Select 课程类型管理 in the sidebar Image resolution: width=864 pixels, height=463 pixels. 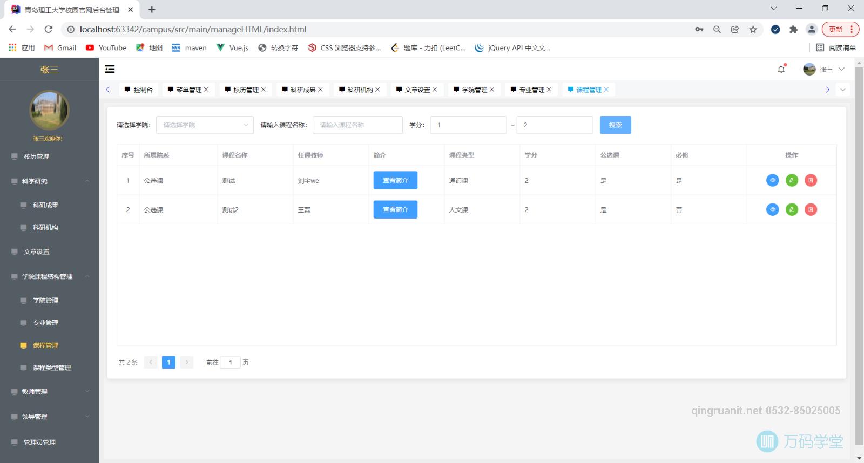pos(52,368)
